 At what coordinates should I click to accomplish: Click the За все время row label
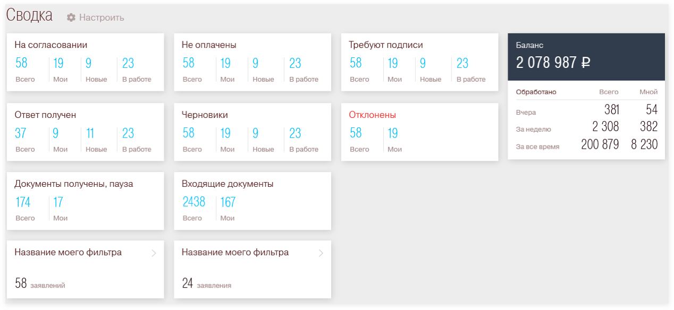tap(537, 147)
